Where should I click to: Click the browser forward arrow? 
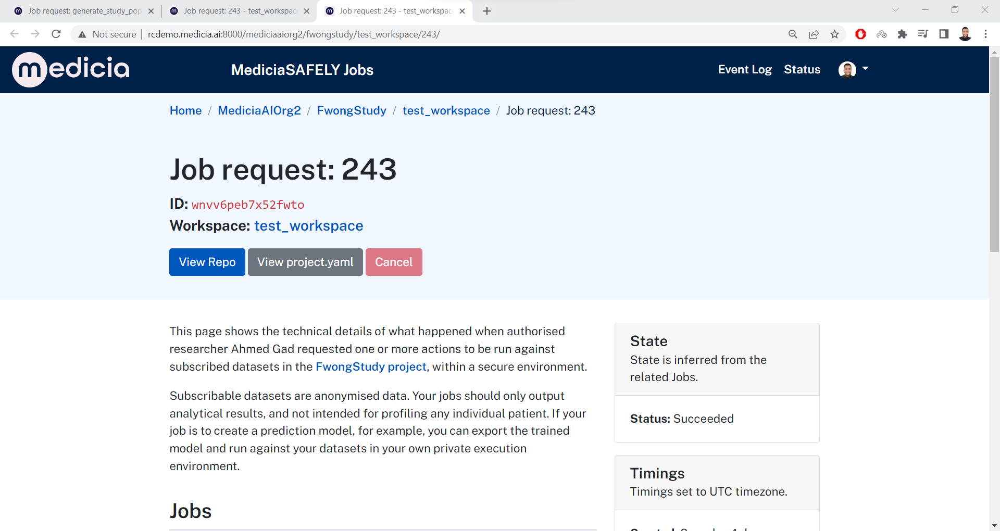35,34
